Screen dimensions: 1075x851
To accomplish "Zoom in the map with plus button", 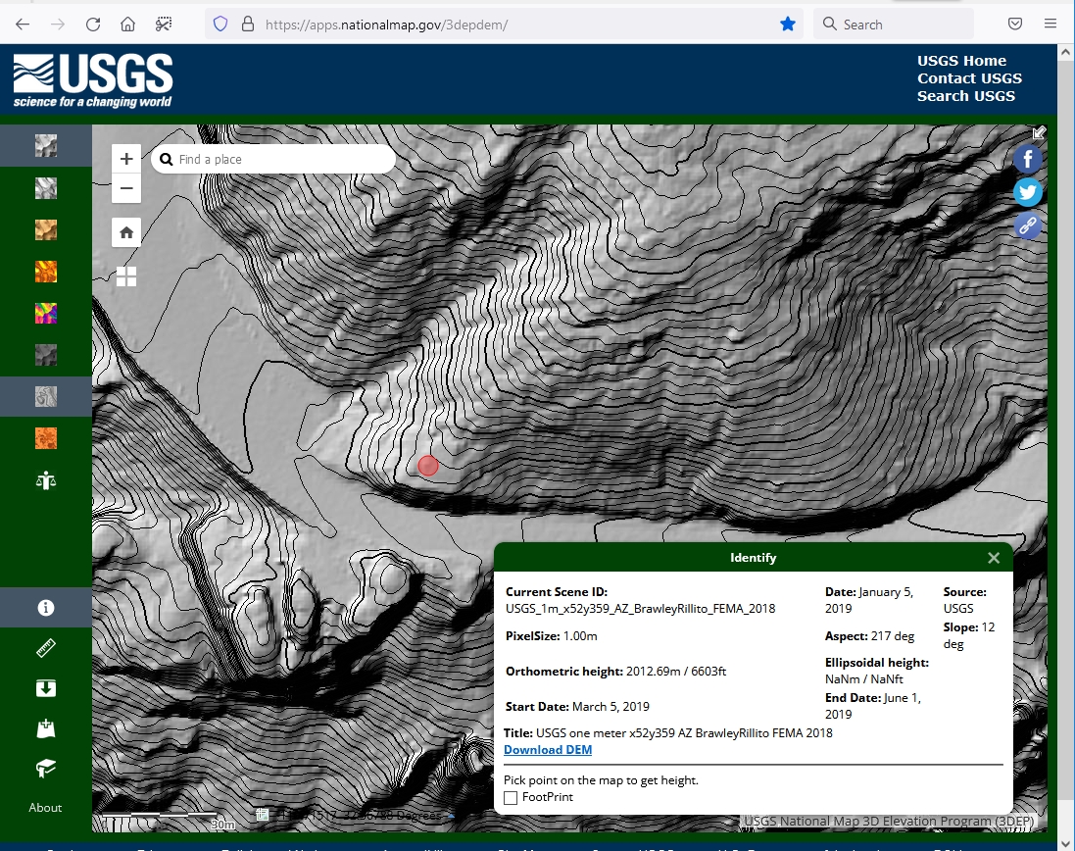I will 126,159.
